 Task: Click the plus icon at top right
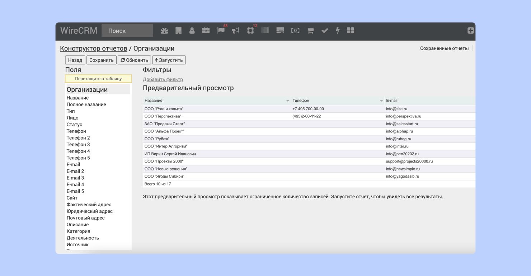(x=471, y=31)
